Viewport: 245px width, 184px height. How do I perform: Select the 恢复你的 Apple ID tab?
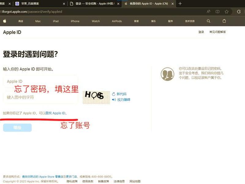pyautogui.click(x=149, y=4)
